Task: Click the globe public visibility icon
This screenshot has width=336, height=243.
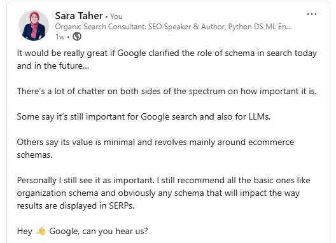Action: pyautogui.click(x=77, y=36)
